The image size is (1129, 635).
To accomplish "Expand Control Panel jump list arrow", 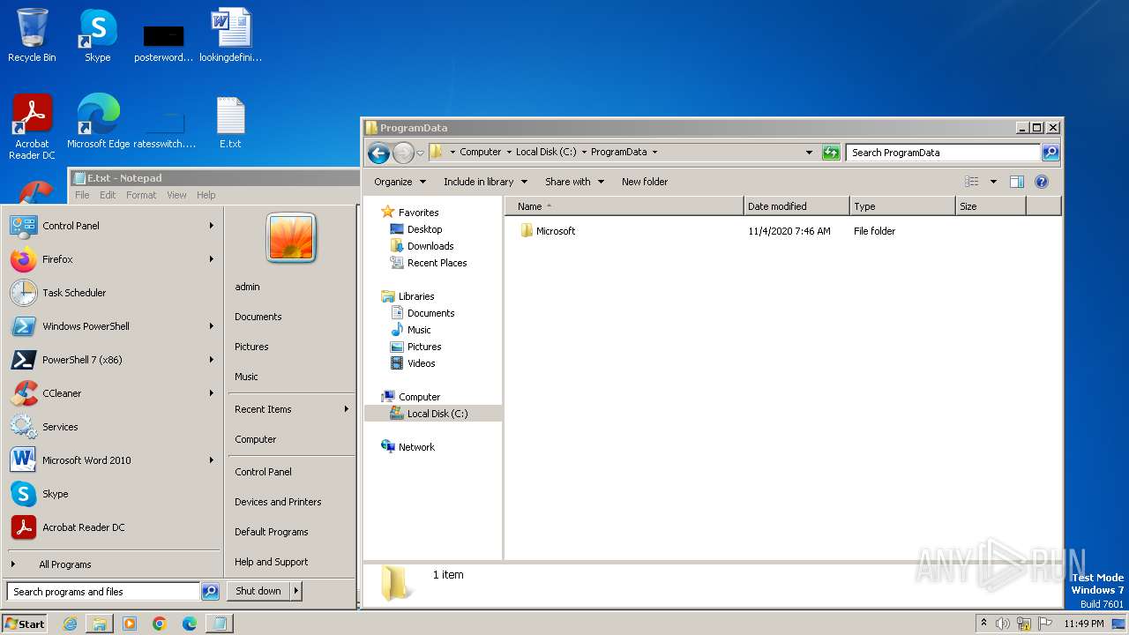I will [212, 226].
